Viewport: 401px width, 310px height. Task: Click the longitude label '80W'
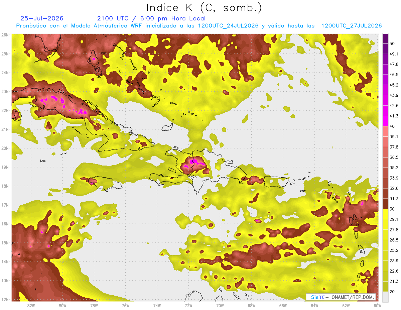62,305
